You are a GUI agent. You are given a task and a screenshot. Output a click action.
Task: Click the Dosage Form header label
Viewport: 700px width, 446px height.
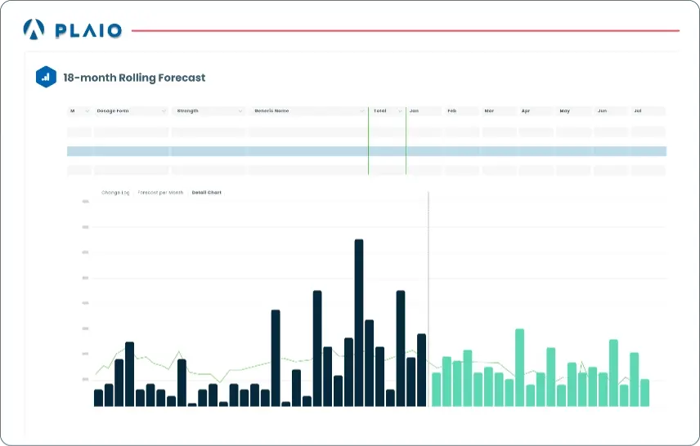tap(113, 111)
